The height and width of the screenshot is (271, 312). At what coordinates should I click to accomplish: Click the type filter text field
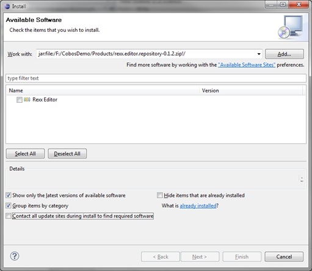click(156, 78)
